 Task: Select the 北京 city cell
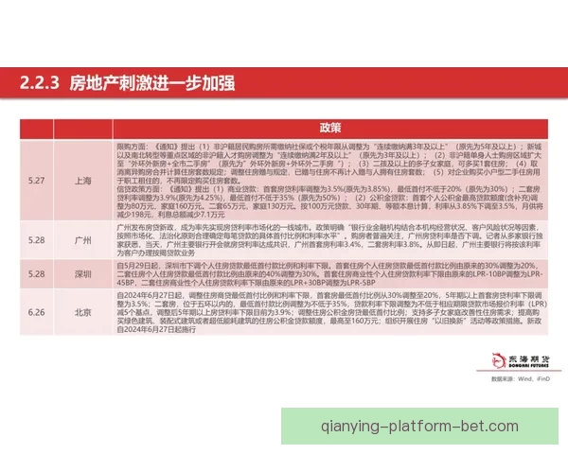(83, 312)
